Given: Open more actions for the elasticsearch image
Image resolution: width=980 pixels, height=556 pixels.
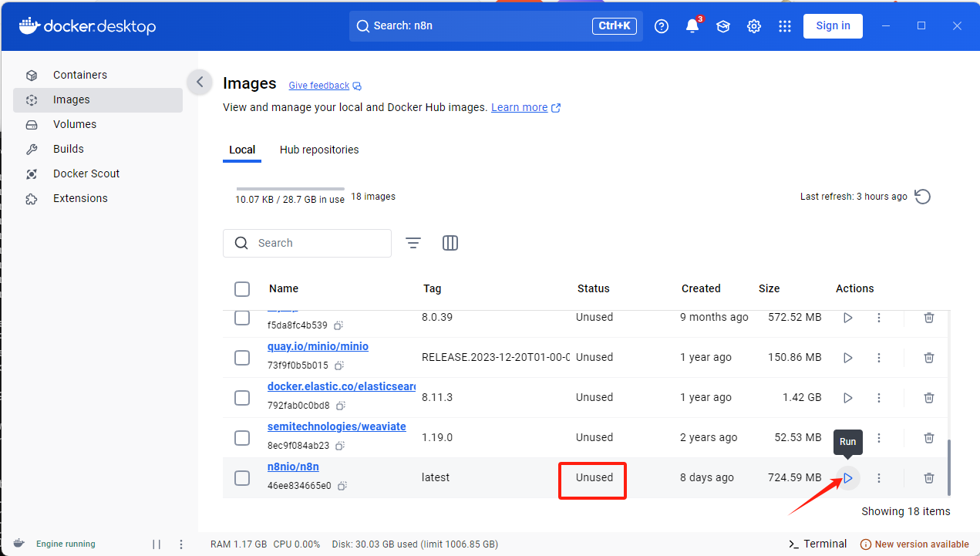Looking at the screenshot, I should [x=879, y=398].
